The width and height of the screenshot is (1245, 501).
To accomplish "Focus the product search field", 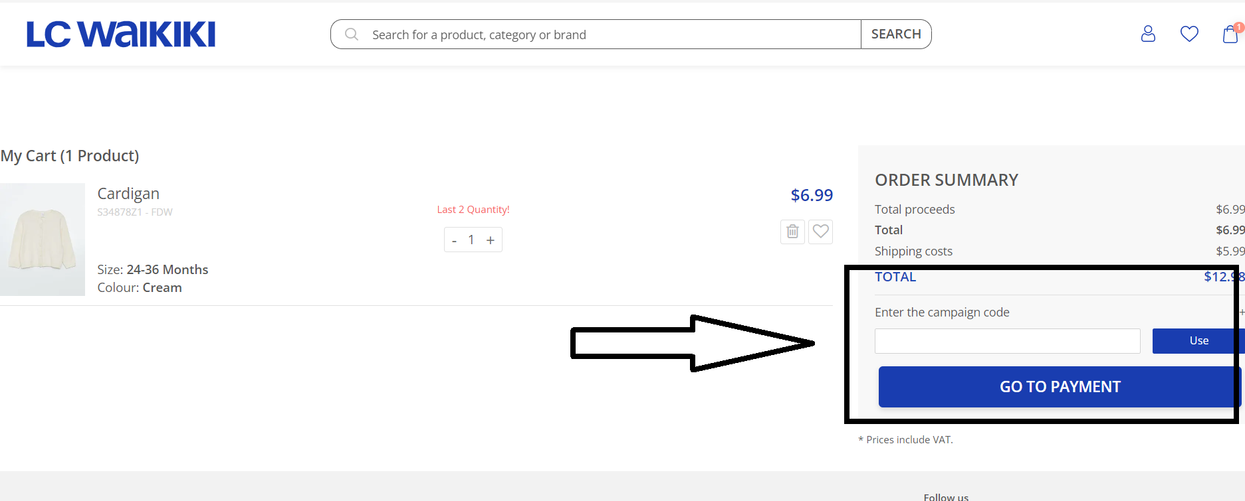I will click(598, 35).
